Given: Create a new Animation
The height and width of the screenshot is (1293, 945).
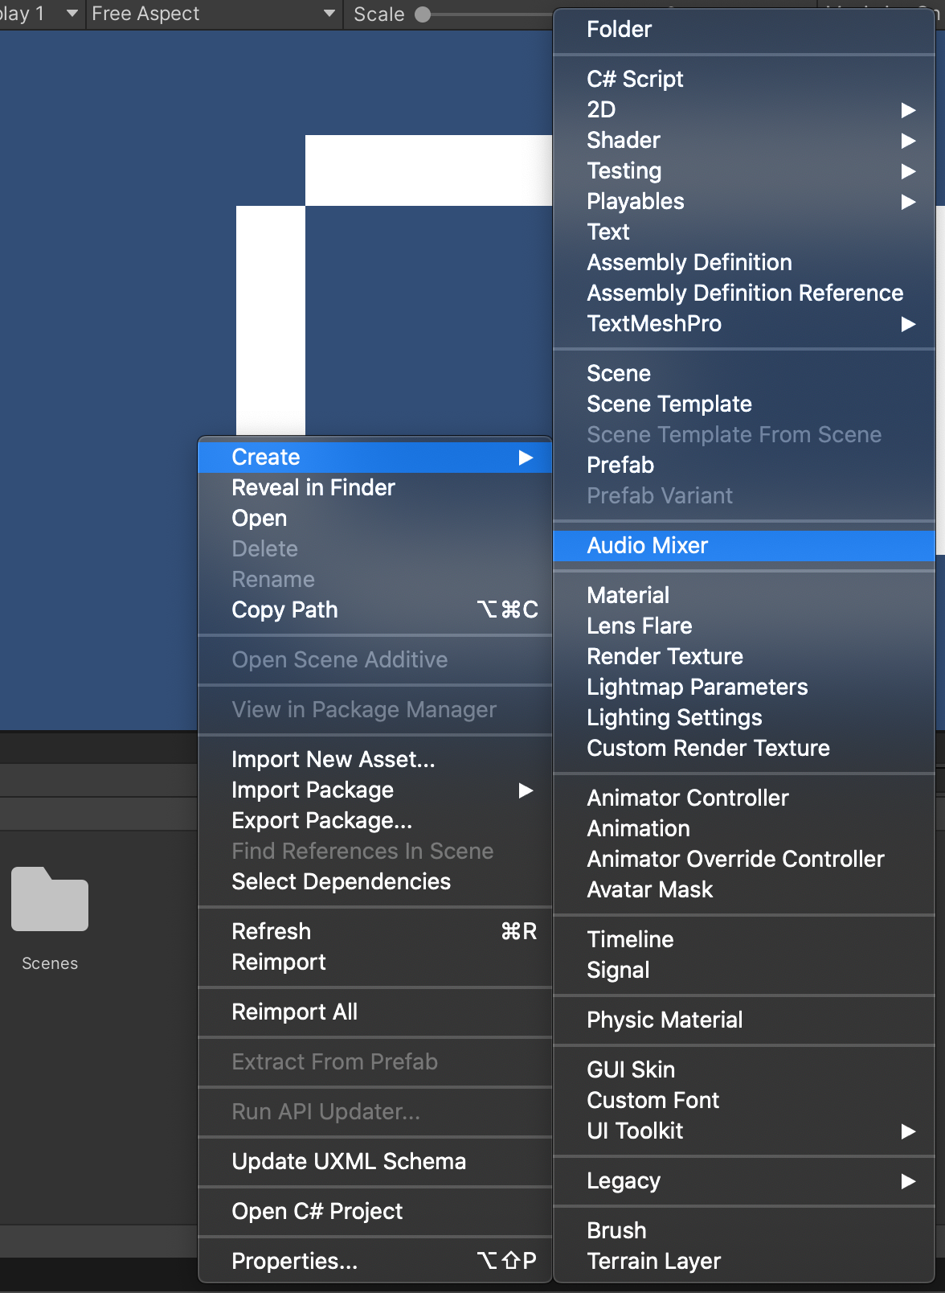Looking at the screenshot, I should pyautogui.click(x=744, y=828).
